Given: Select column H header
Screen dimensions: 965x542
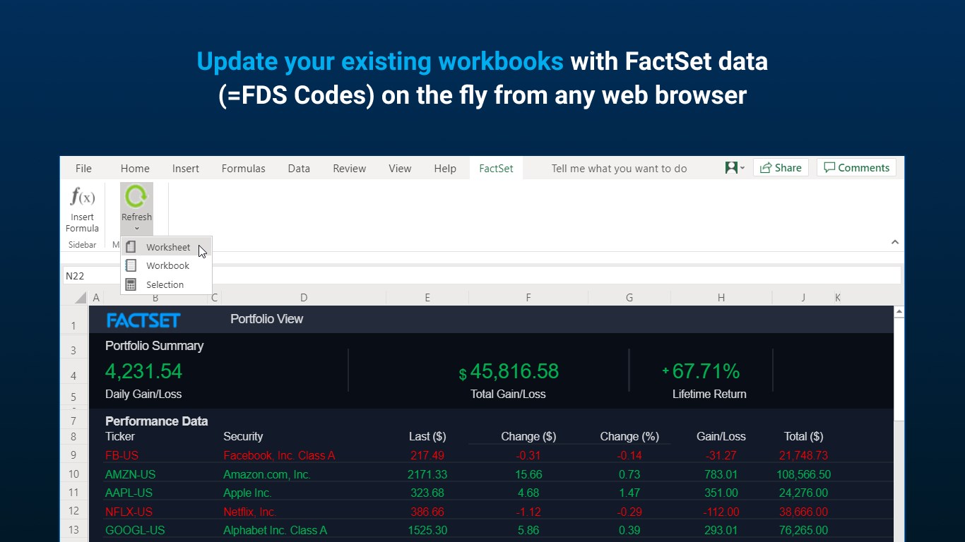Looking at the screenshot, I should (721, 298).
